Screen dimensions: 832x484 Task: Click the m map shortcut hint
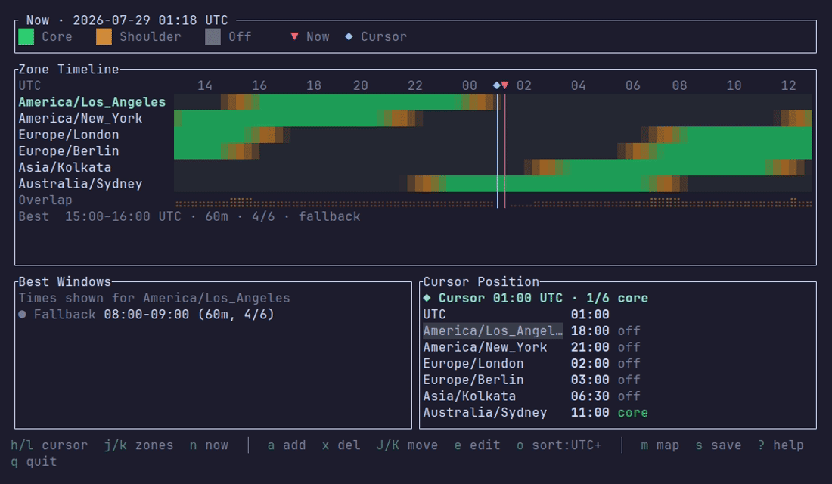point(660,445)
